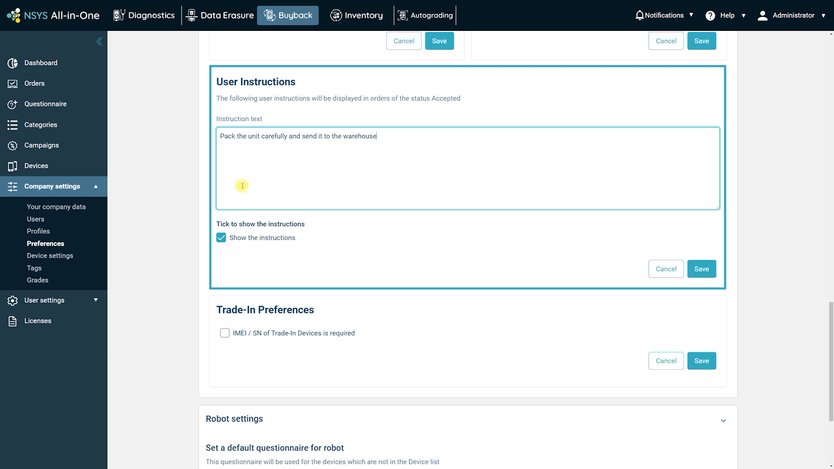Click inside the Instruction text area
834x469 pixels.
pos(468,168)
